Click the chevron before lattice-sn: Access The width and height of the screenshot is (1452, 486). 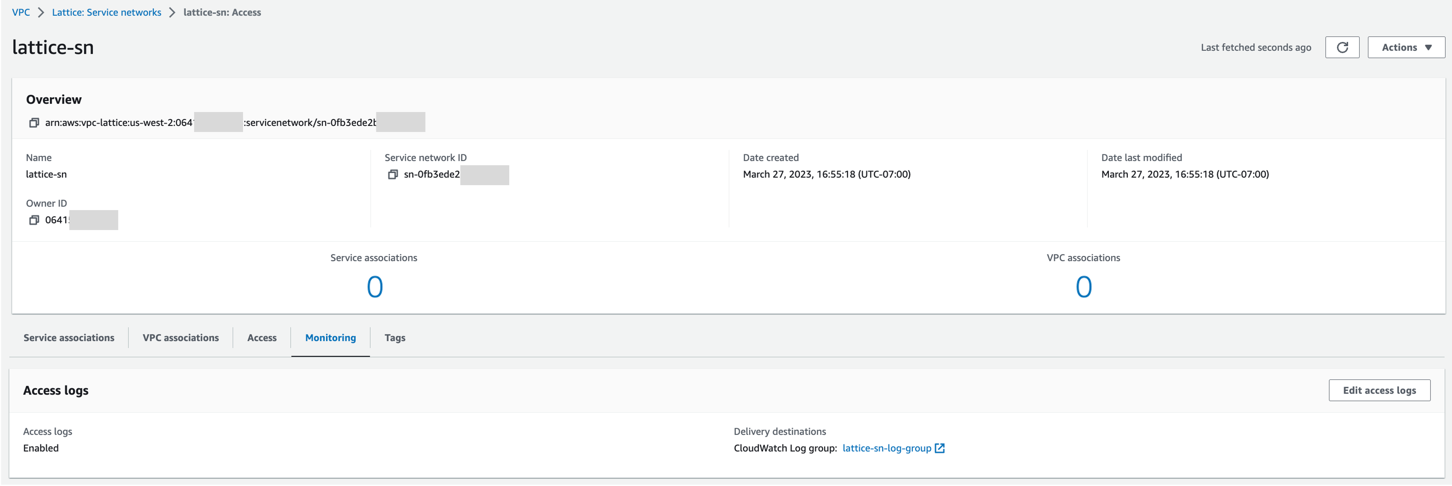pyautogui.click(x=172, y=12)
